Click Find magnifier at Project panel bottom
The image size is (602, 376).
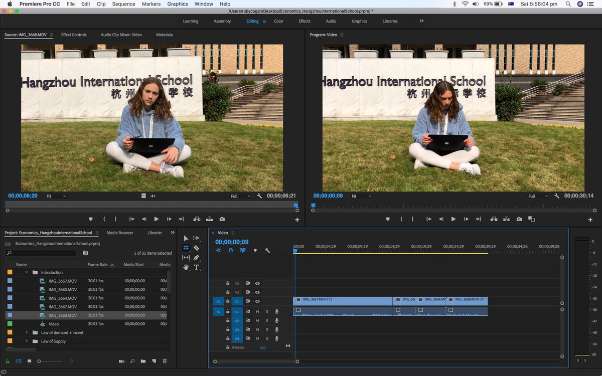[132, 361]
